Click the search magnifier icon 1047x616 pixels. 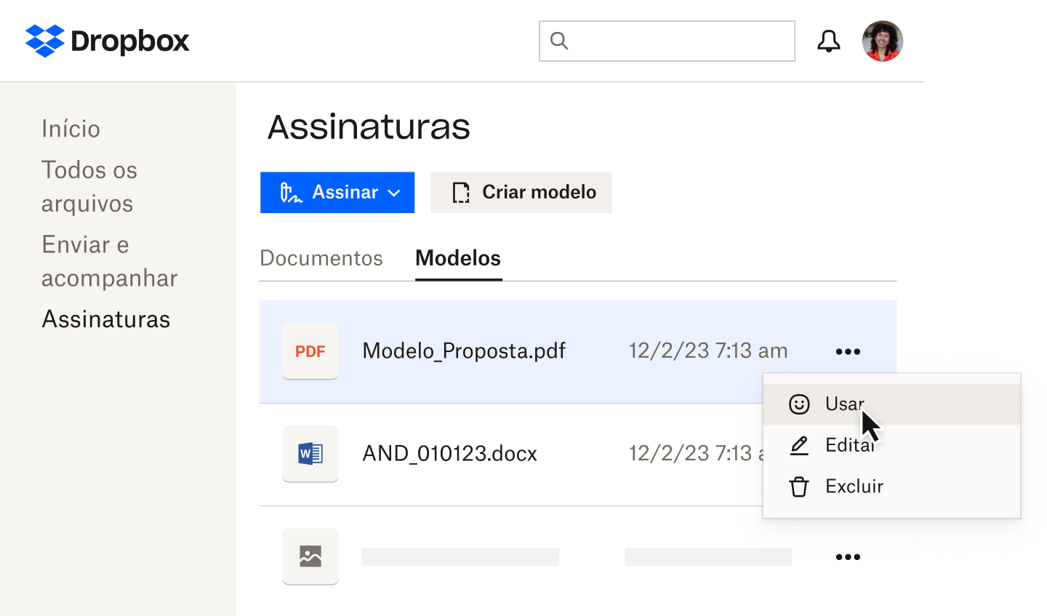(558, 41)
